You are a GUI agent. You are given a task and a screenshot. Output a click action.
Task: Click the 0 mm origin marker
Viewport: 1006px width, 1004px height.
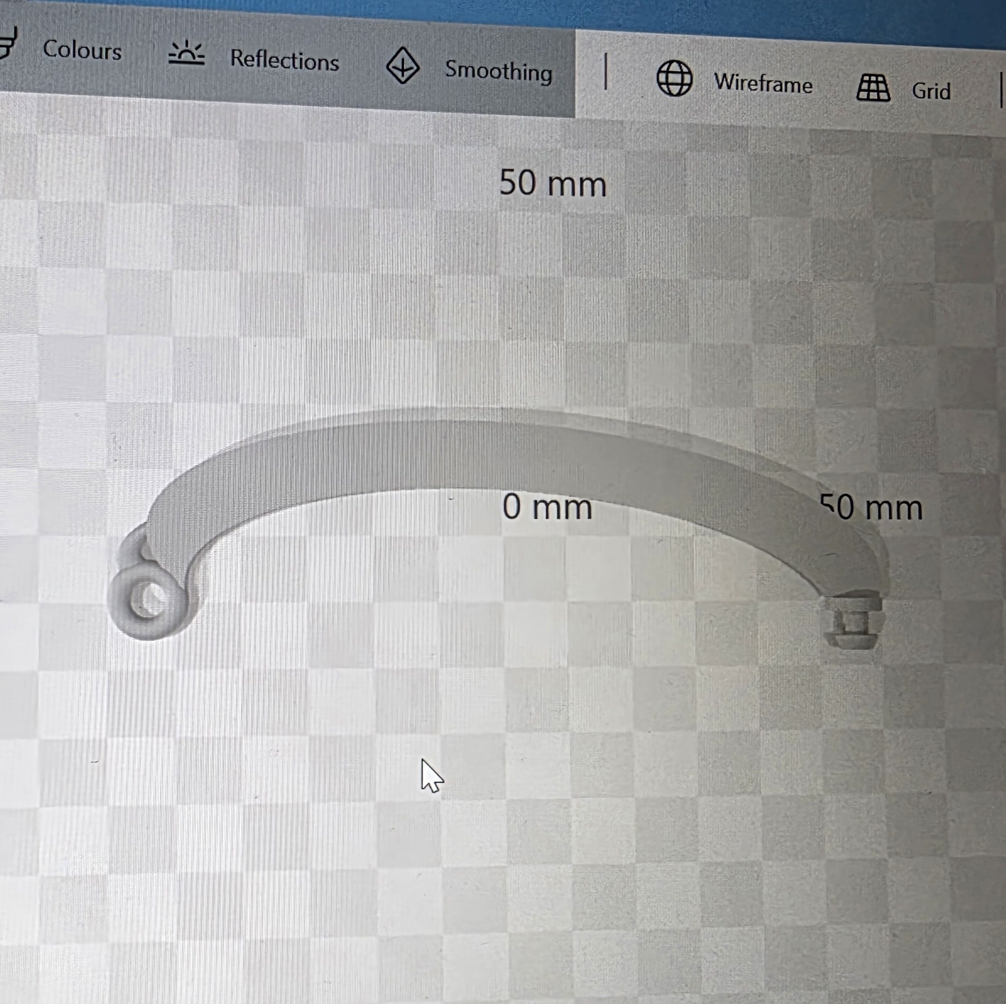[547, 507]
